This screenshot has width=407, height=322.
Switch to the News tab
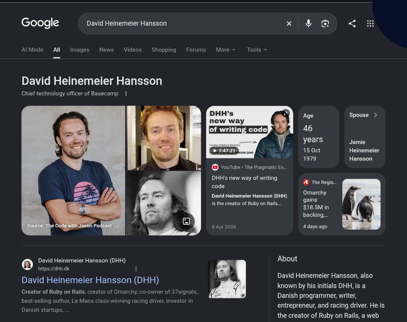[106, 50]
